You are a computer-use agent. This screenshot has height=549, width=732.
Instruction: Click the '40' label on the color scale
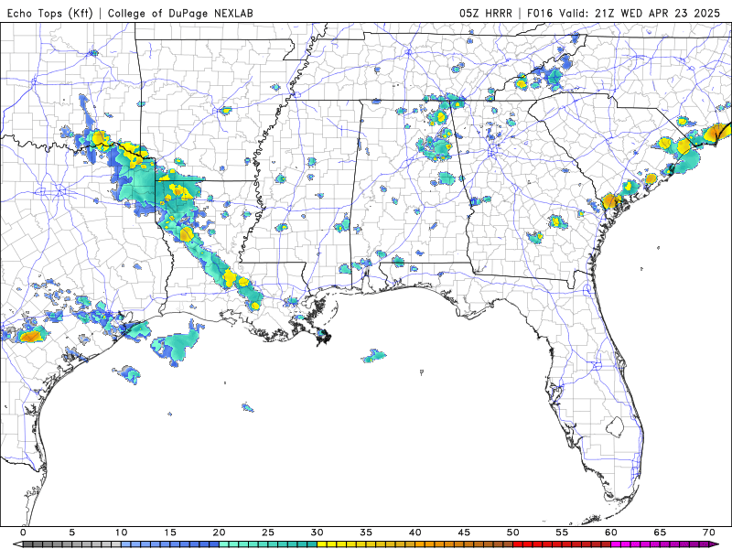tap(415, 533)
